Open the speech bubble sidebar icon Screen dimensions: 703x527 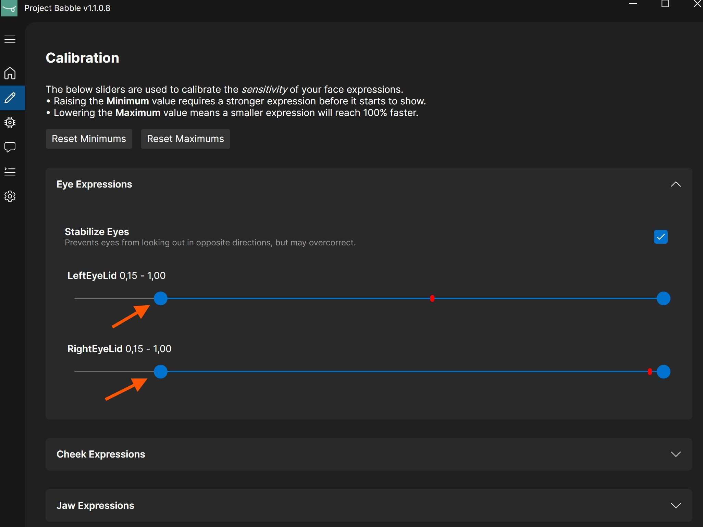(10, 147)
